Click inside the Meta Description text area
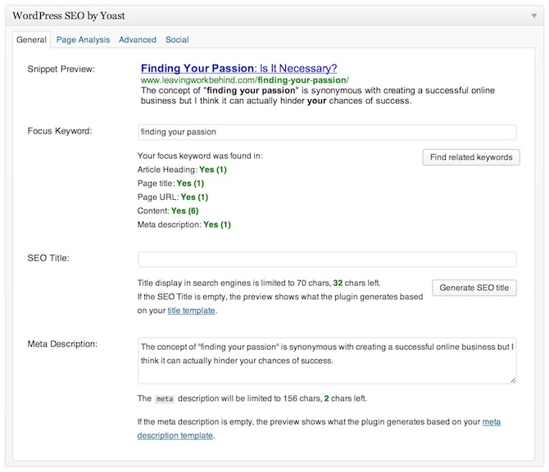Screen dimensions: 549x472 327,359
